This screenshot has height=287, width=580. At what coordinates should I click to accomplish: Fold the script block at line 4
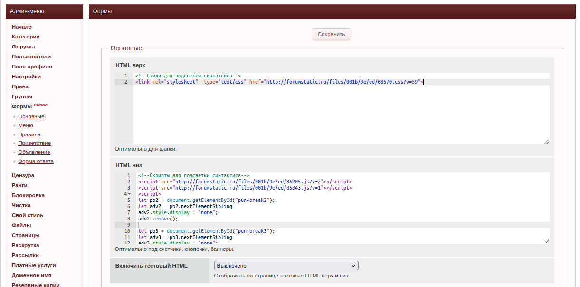click(130, 194)
